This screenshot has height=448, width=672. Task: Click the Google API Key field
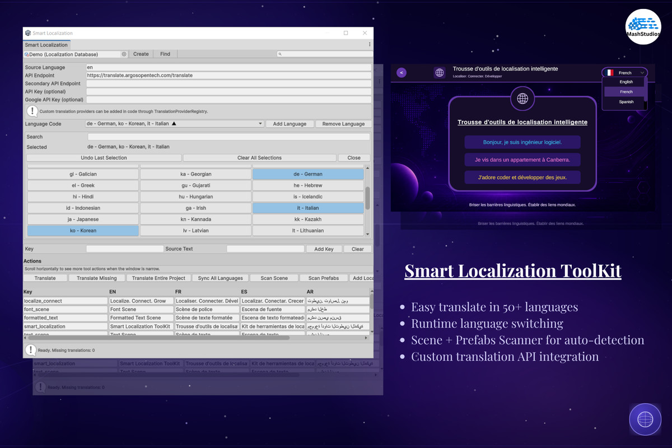[228, 100]
